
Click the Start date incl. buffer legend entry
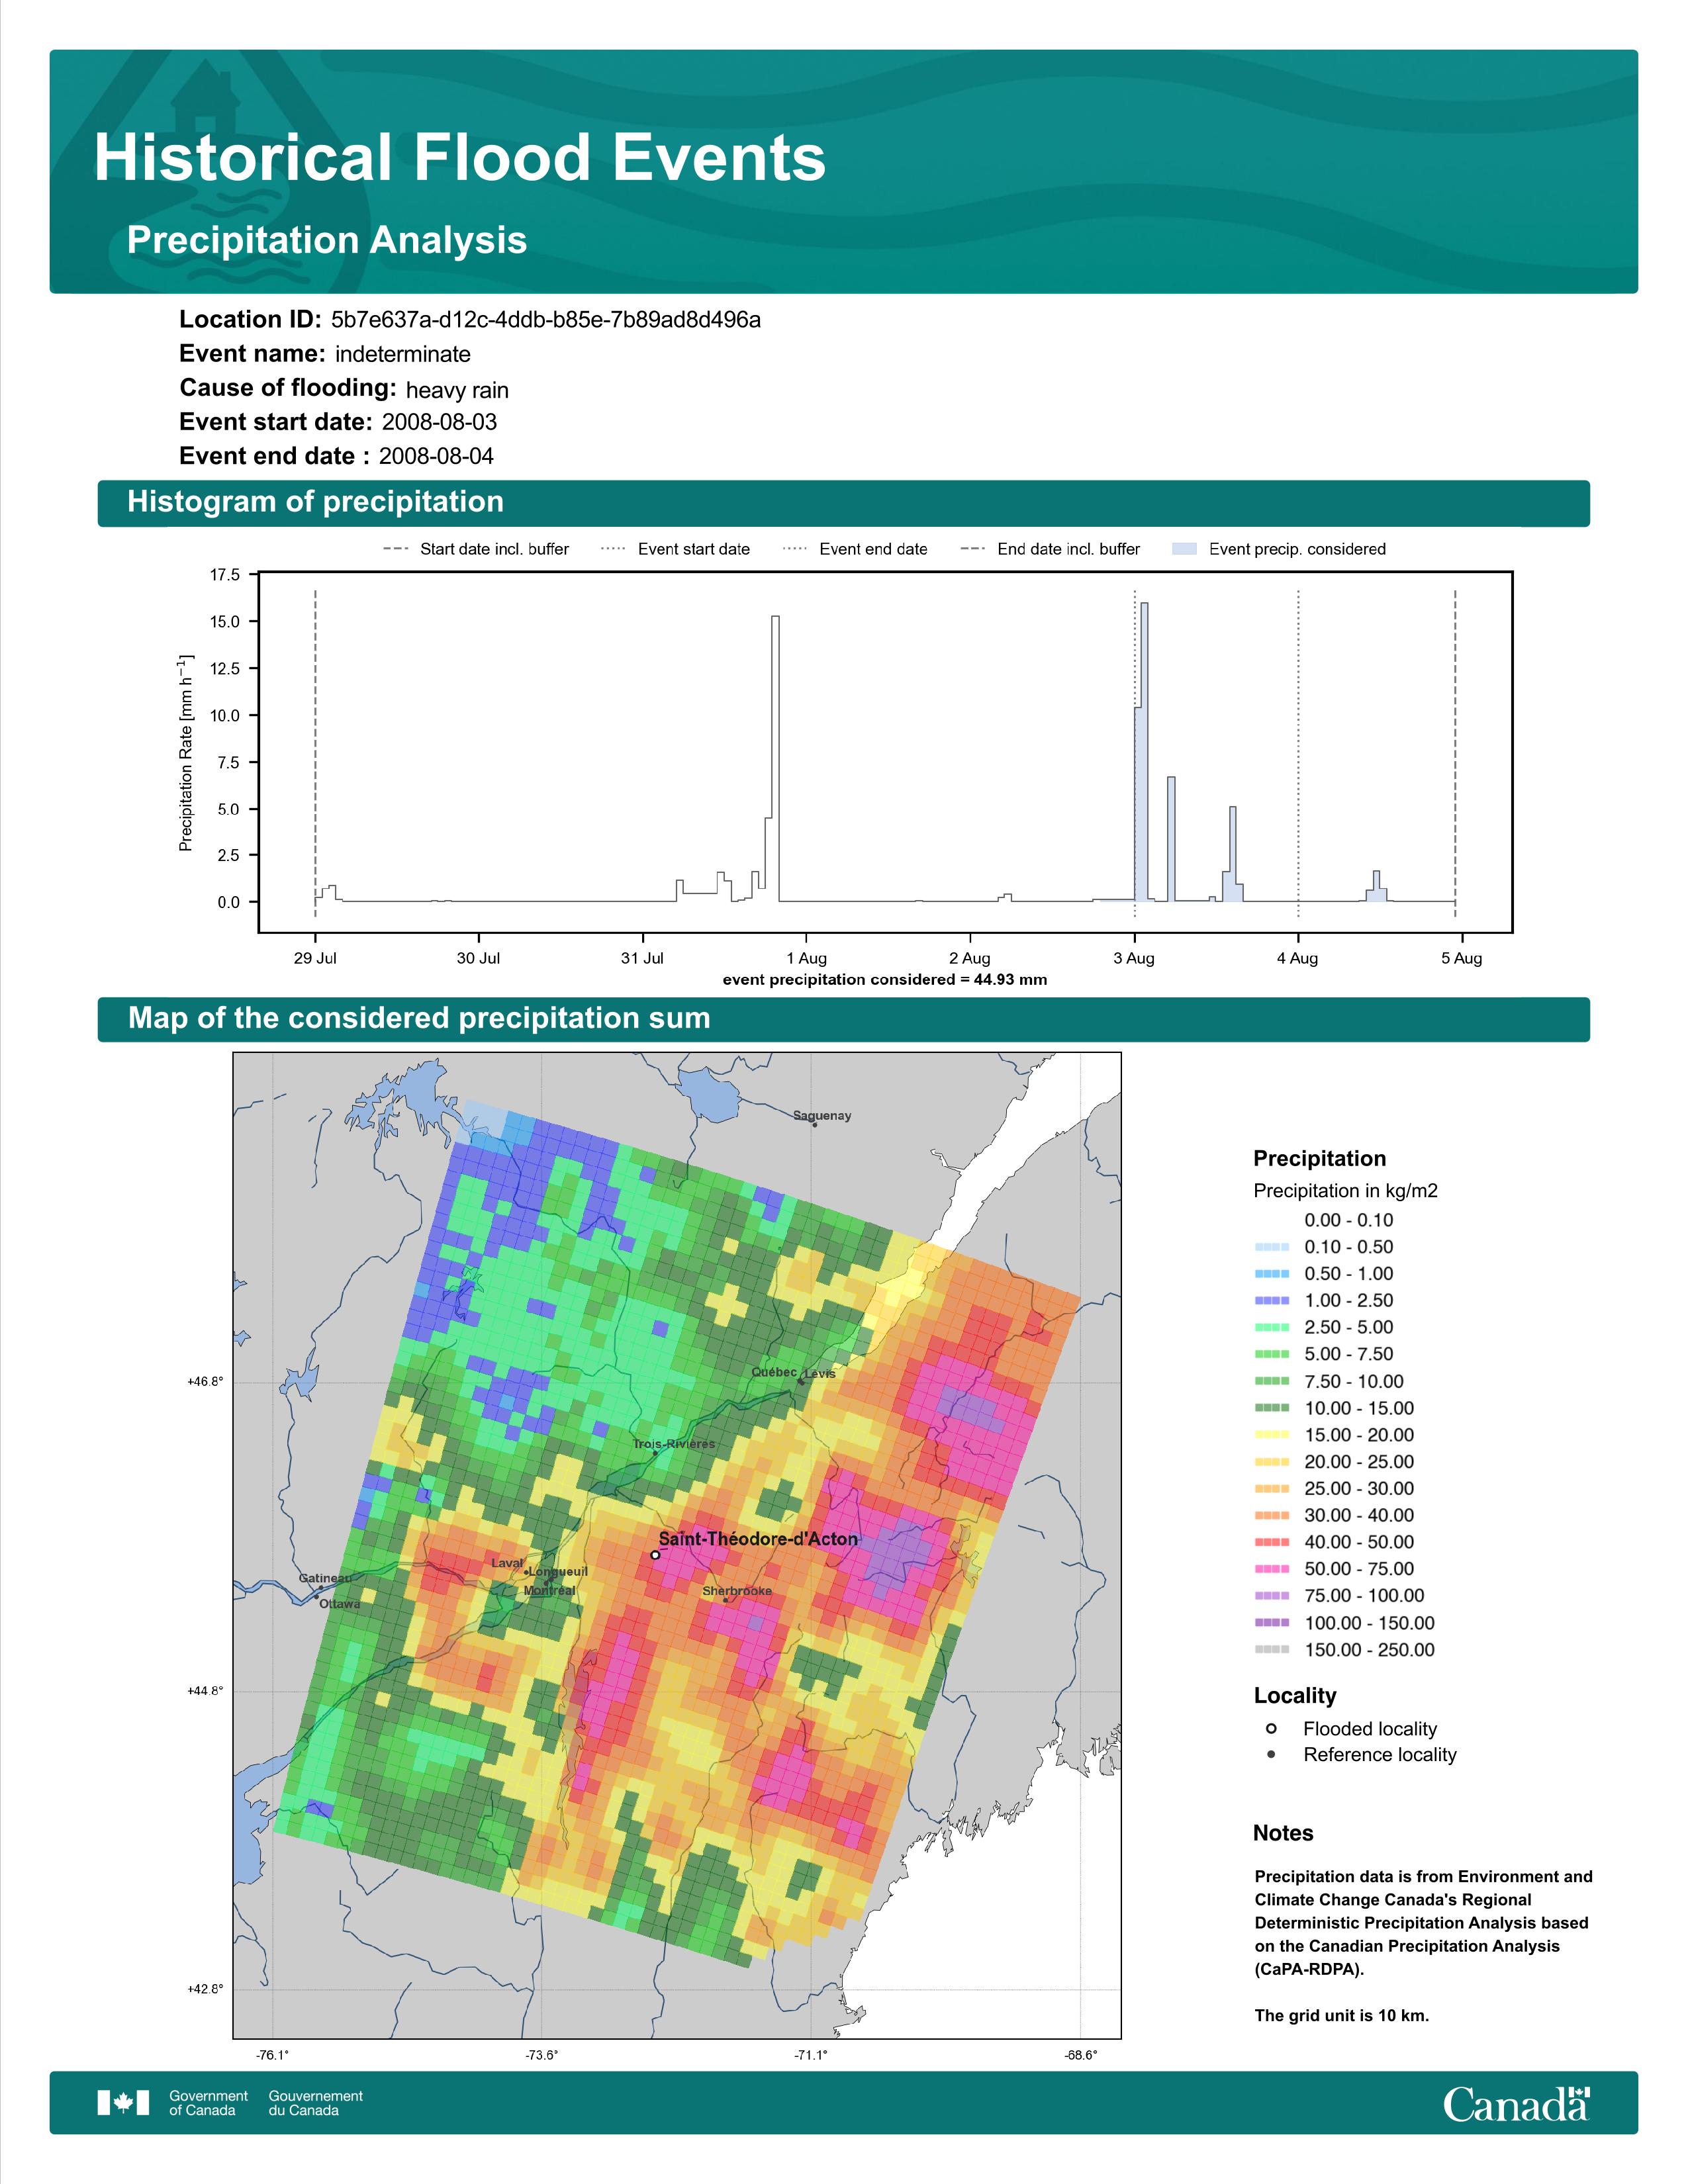(476, 549)
